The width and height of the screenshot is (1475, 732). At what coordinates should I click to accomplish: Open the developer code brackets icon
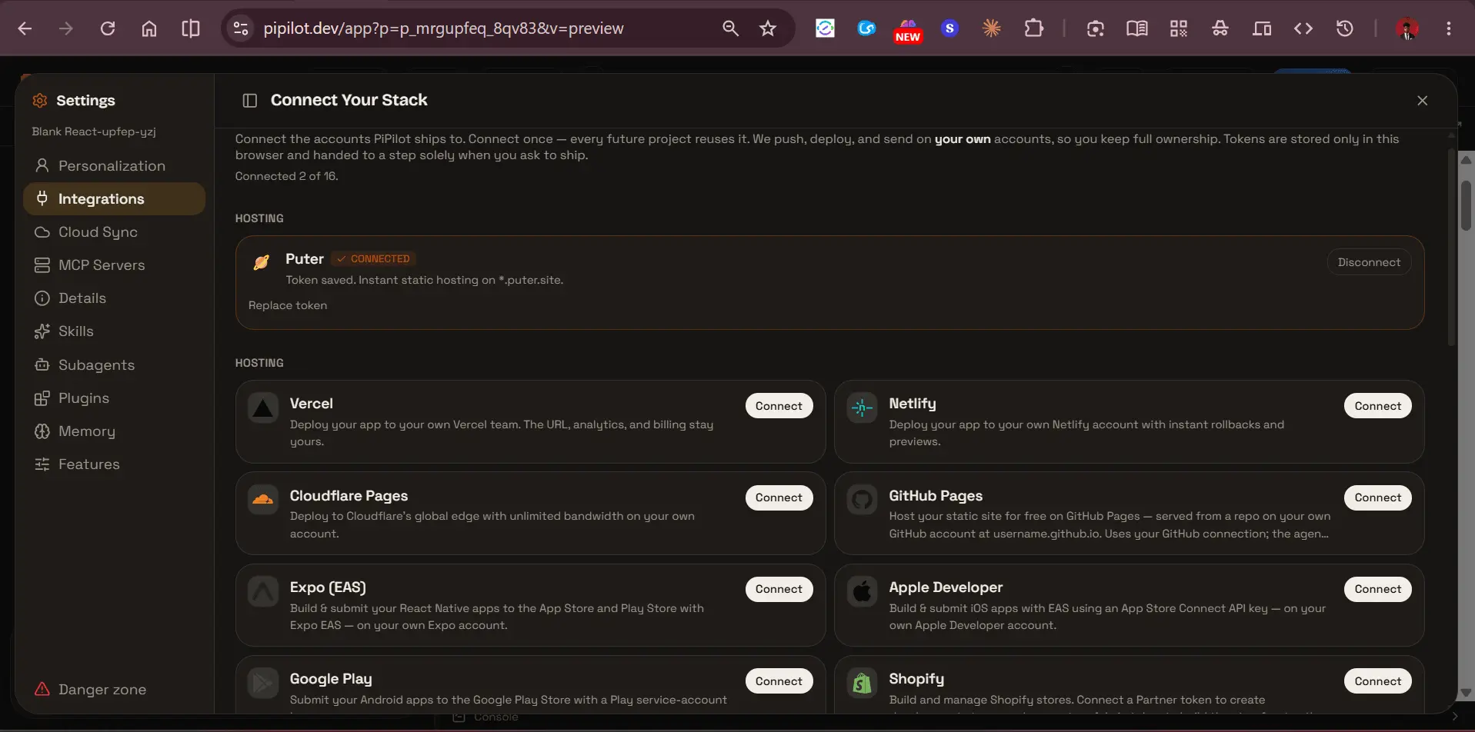coord(1303,28)
